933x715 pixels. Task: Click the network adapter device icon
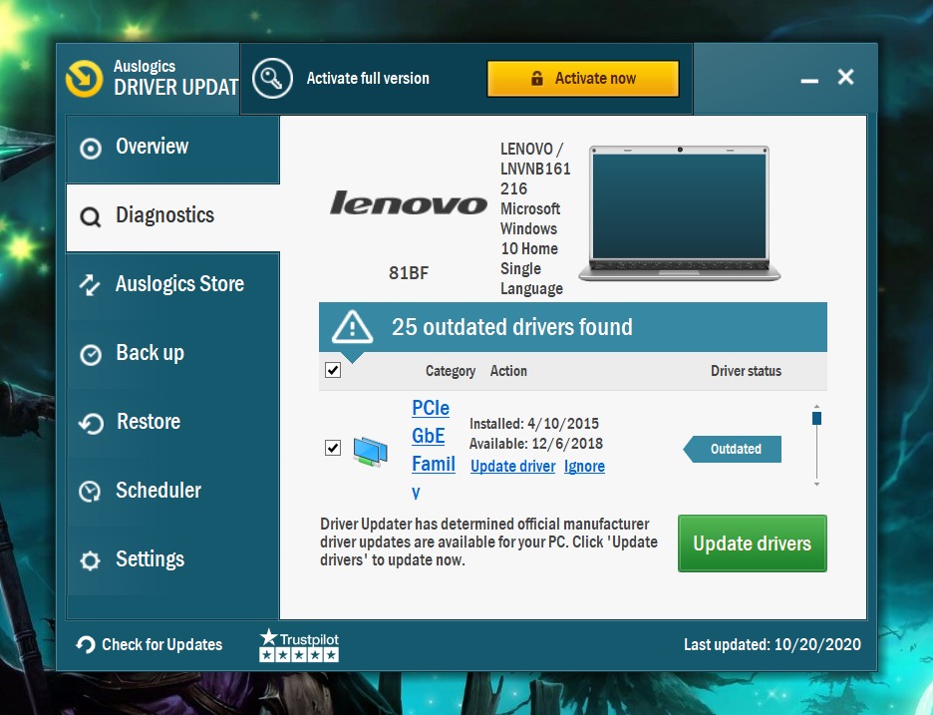(370, 452)
